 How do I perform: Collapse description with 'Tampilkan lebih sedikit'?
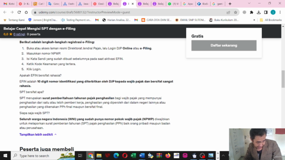pyautogui.click(x=38, y=135)
